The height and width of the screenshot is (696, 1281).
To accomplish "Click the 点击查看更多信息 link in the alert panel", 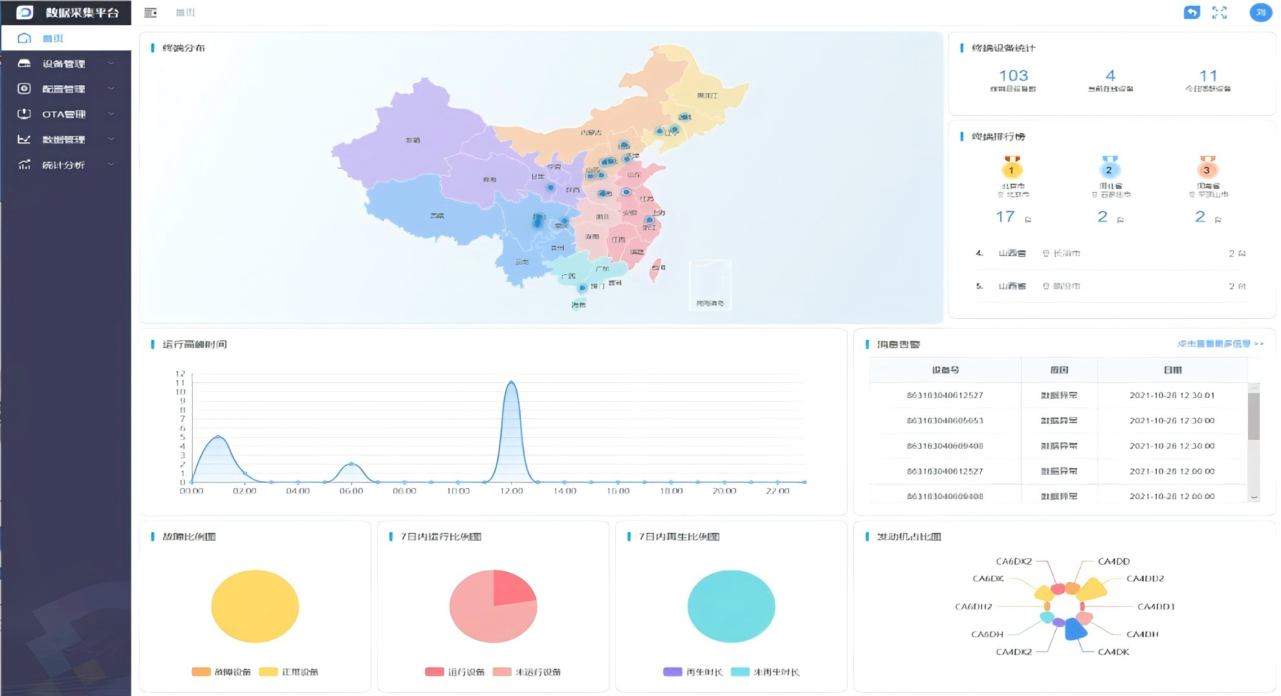I will pos(1221,345).
